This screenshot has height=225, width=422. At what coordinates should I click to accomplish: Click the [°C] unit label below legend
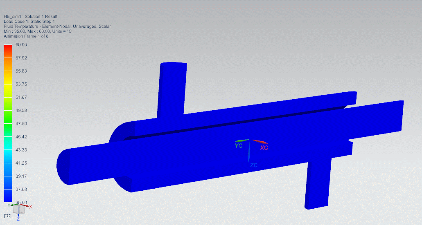7,216
